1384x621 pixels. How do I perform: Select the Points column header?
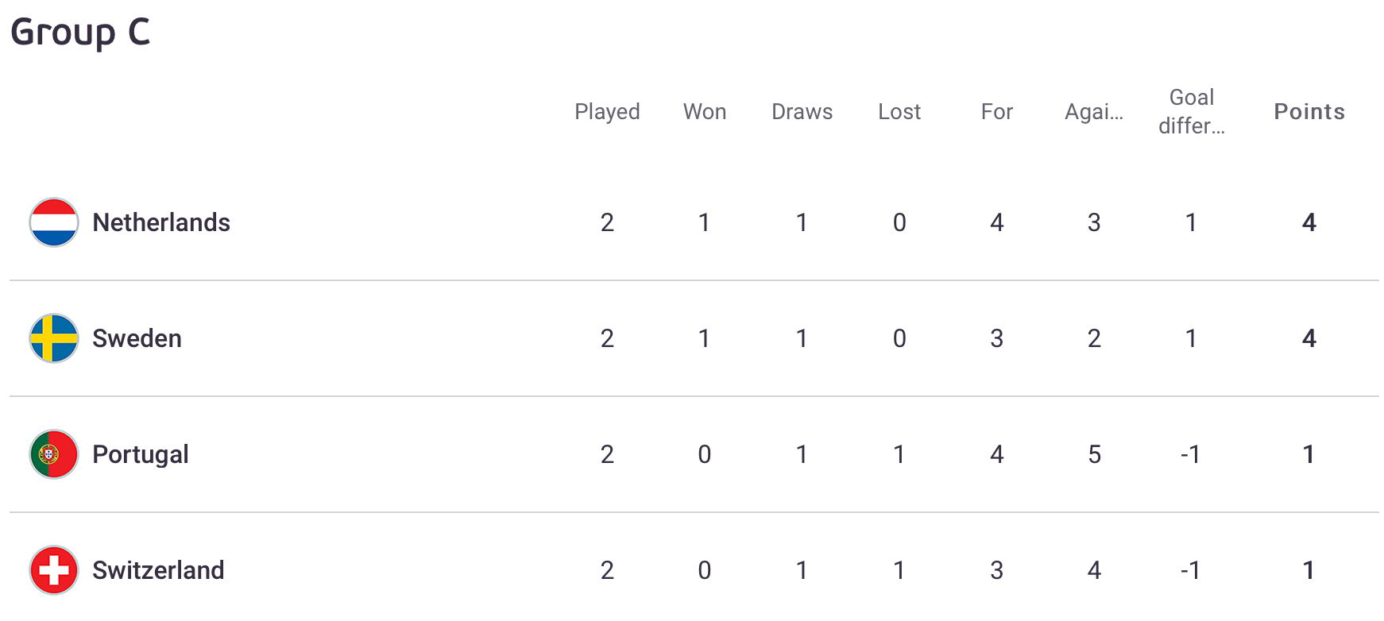pos(1309,111)
